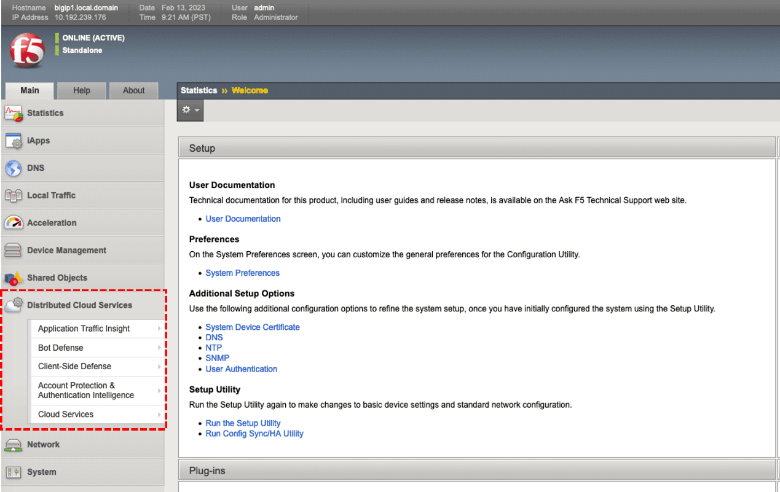Image resolution: width=780 pixels, height=492 pixels.
Task: Click the iApps gear window icon
Action: (x=14, y=141)
